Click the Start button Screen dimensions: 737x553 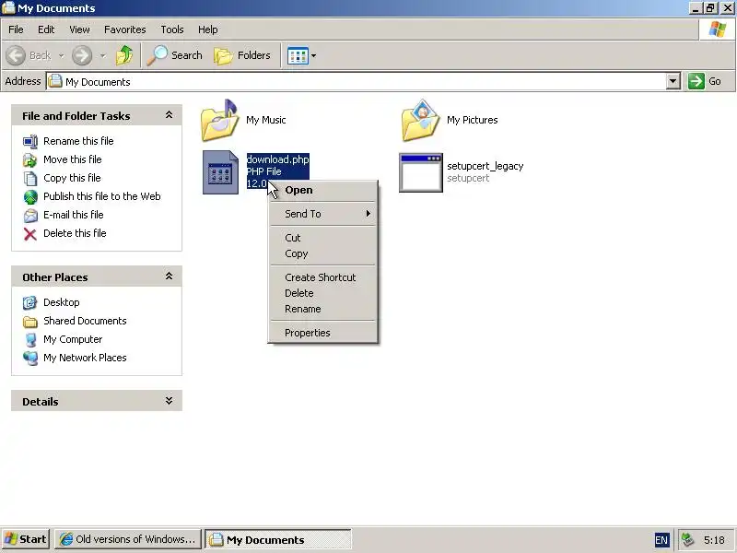point(26,539)
